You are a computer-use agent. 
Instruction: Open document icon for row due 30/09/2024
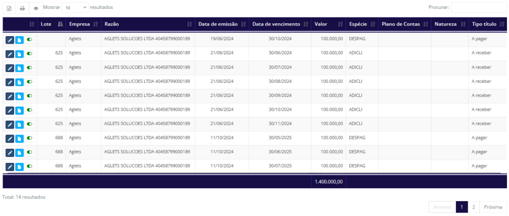pyautogui.click(x=19, y=96)
